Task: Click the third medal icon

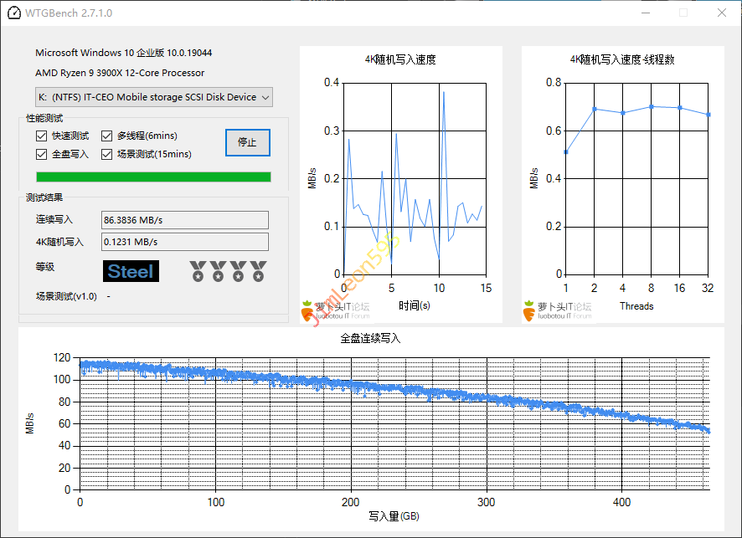Action: click(x=238, y=270)
